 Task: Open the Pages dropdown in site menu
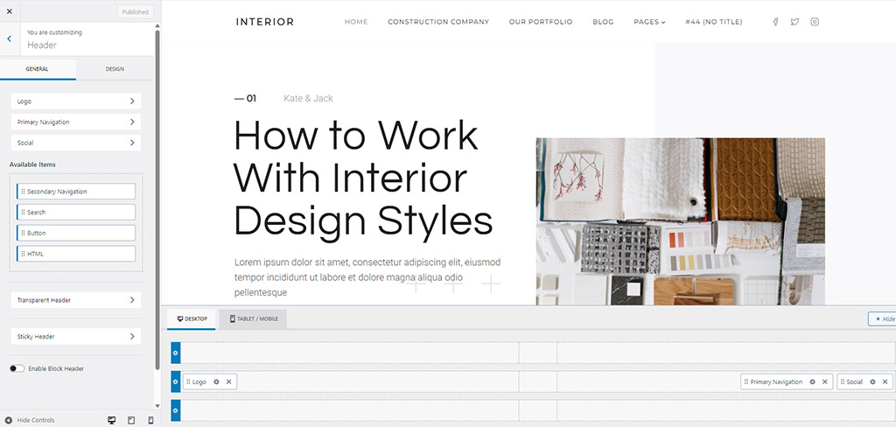click(649, 22)
